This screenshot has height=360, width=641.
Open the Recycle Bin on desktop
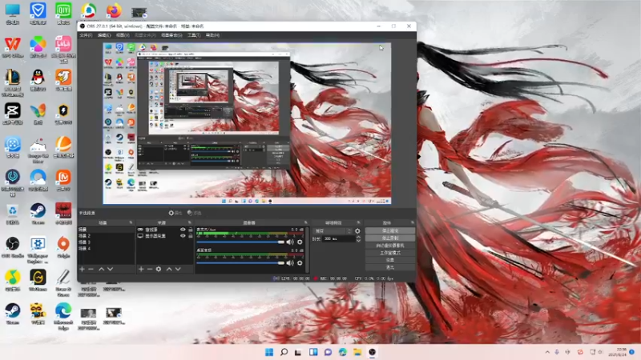click(13, 214)
